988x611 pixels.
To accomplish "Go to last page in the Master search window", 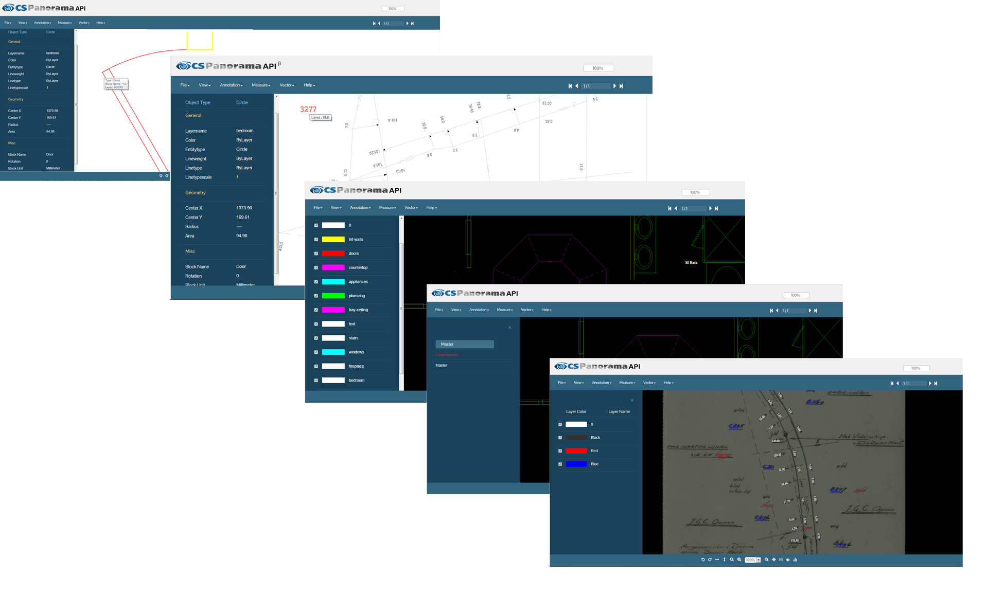I will 816,310.
